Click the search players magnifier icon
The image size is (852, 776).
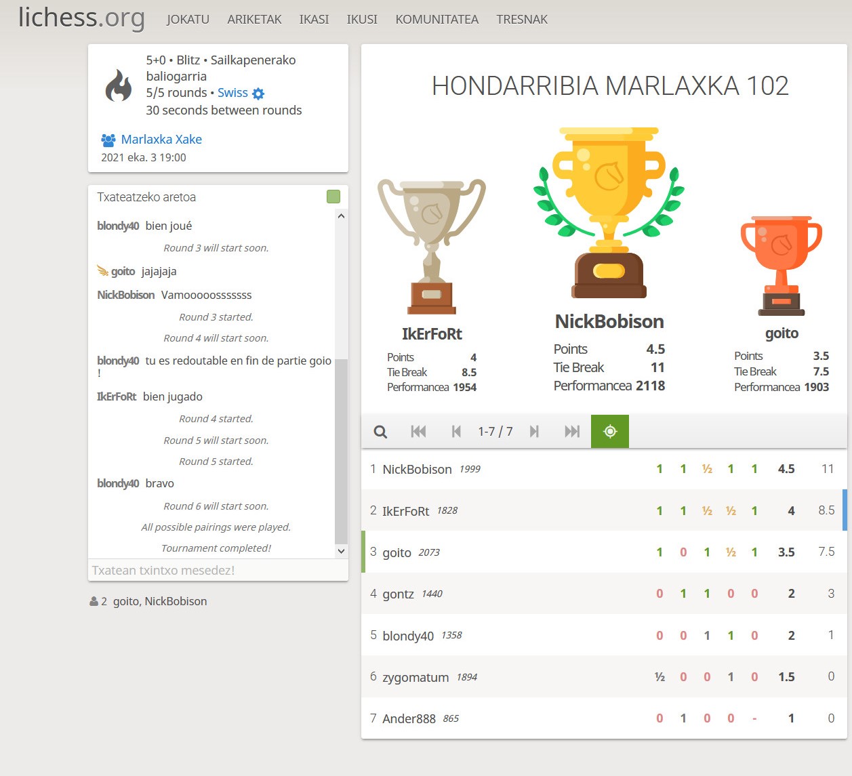[380, 432]
